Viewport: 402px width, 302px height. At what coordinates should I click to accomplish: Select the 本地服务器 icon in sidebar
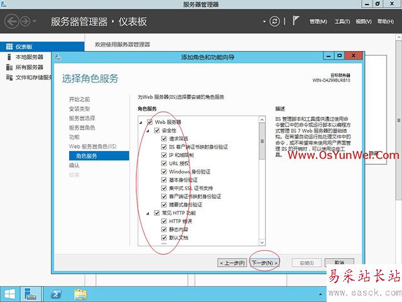click(9, 57)
